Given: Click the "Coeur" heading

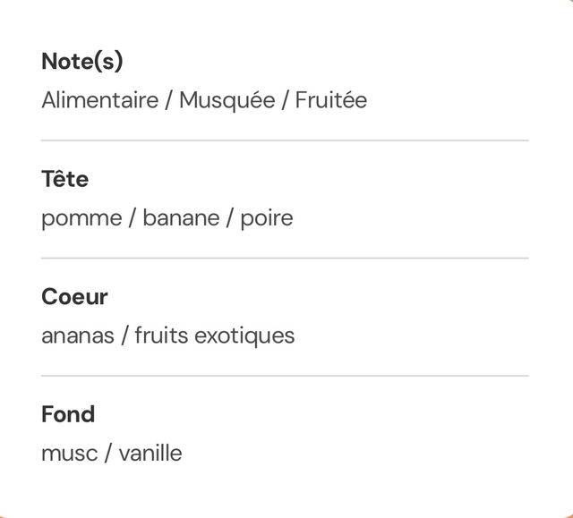Looking at the screenshot, I should [x=74, y=297].
